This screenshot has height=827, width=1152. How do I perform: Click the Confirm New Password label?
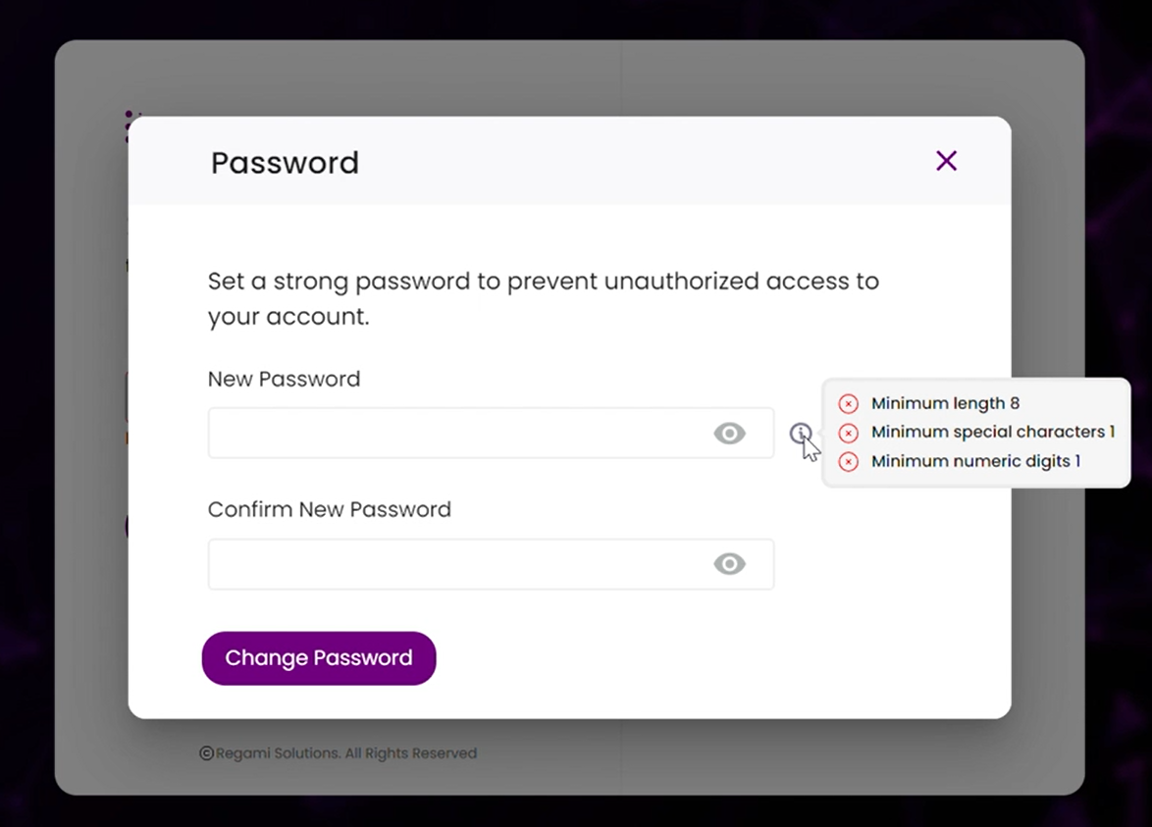329,509
